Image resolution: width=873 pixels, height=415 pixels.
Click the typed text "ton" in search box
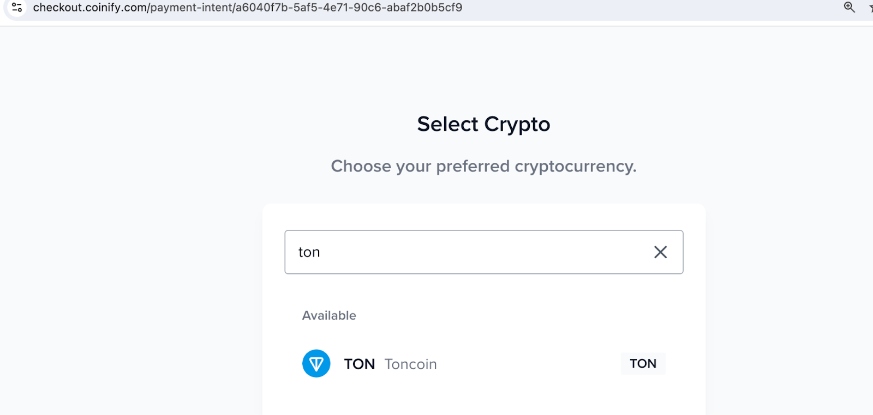click(x=309, y=252)
